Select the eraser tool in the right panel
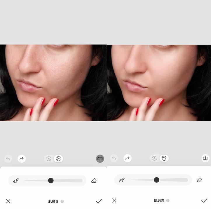 [x=199, y=180]
